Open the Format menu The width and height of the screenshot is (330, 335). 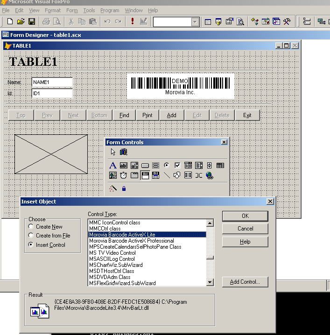click(x=53, y=10)
